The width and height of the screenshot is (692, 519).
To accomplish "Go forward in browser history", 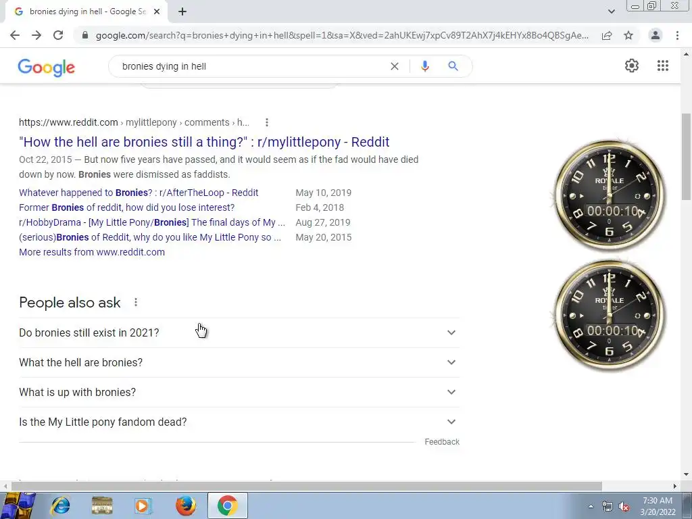I will [36, 35].
